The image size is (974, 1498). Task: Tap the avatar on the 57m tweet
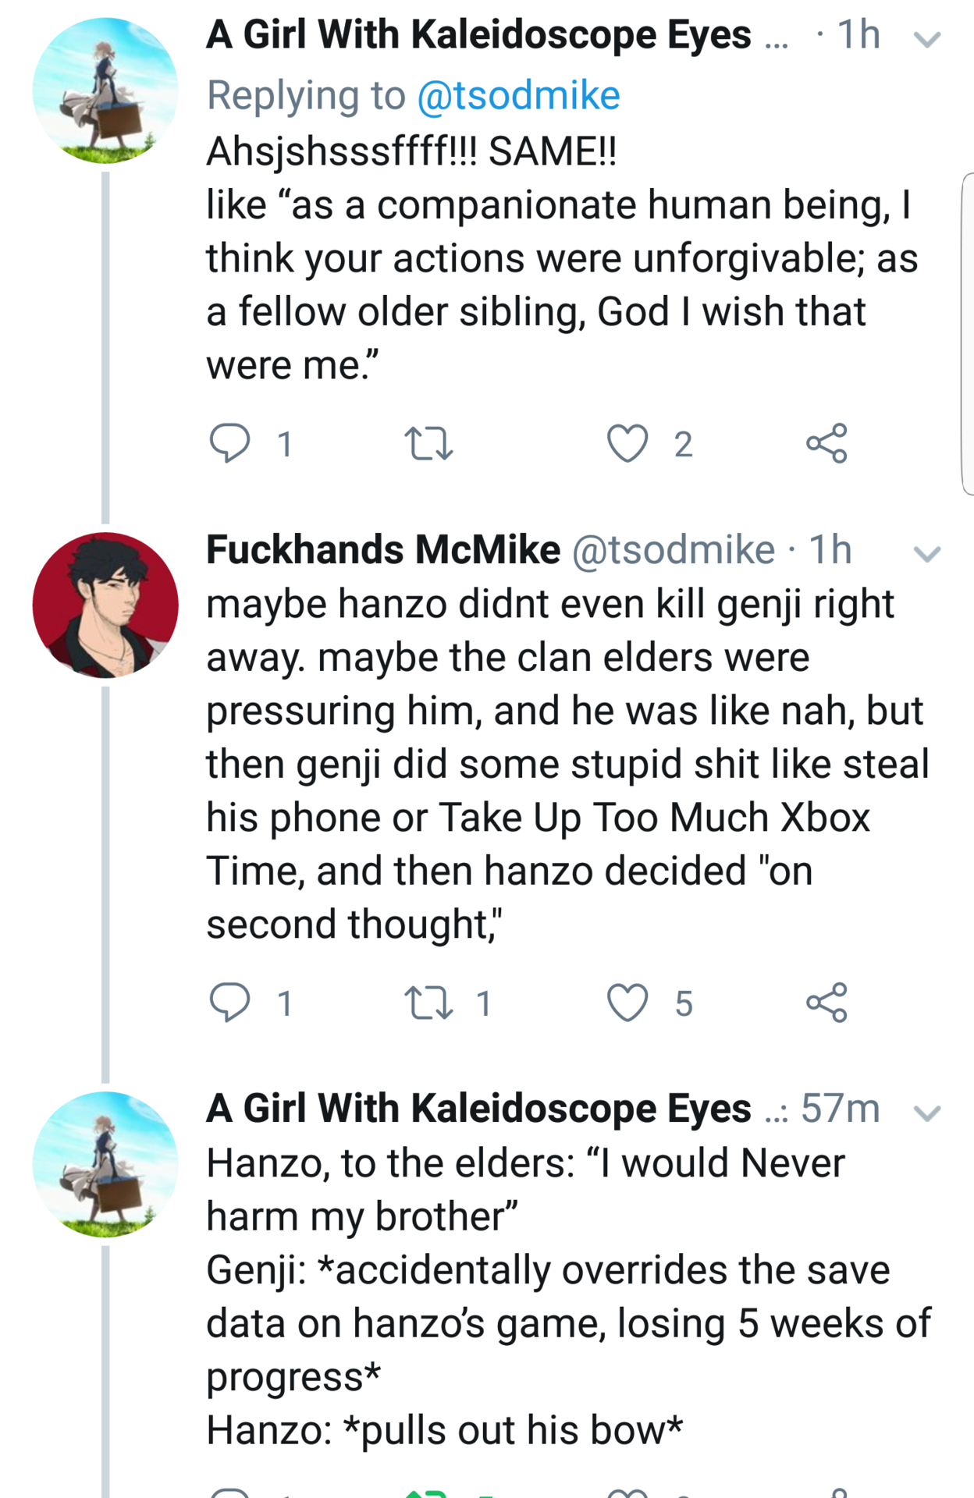105,1164
